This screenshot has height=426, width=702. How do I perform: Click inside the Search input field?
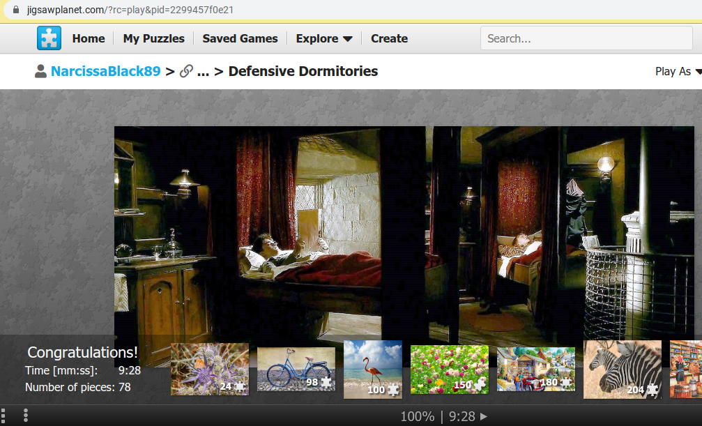(586, 38)
